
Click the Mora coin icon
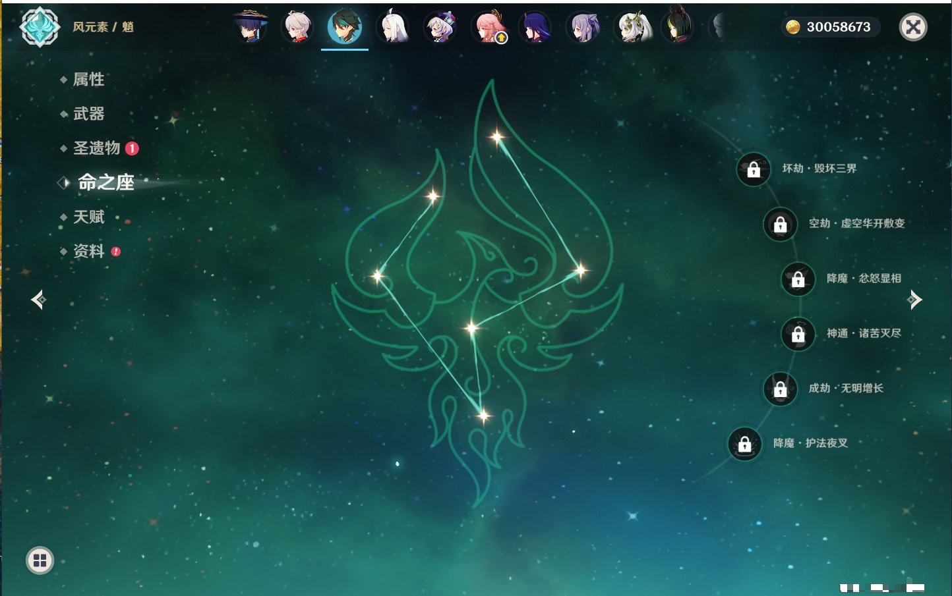[792, 27]
